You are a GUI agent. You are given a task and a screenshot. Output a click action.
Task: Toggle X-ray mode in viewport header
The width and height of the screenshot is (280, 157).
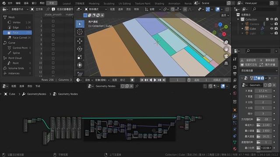tap(227, 9)
